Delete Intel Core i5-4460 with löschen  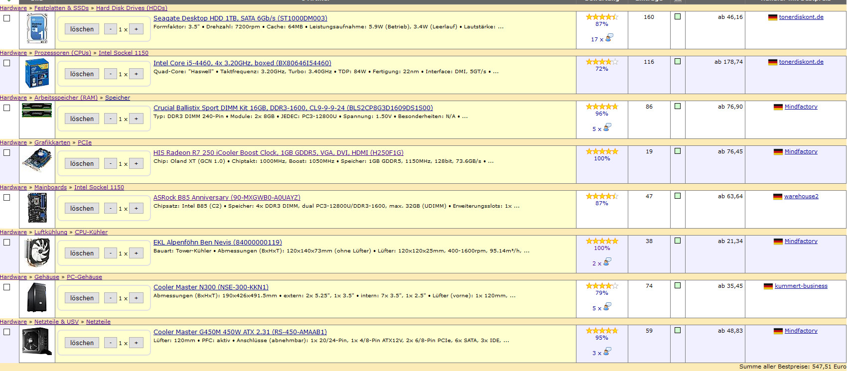click(82, 74)
